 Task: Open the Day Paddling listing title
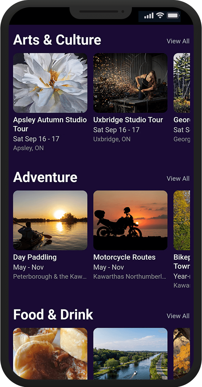pos(35,257)
